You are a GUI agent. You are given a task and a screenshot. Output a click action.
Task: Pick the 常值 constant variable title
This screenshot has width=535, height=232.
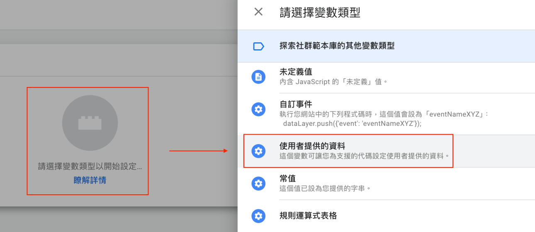click(x=288, y=179)
